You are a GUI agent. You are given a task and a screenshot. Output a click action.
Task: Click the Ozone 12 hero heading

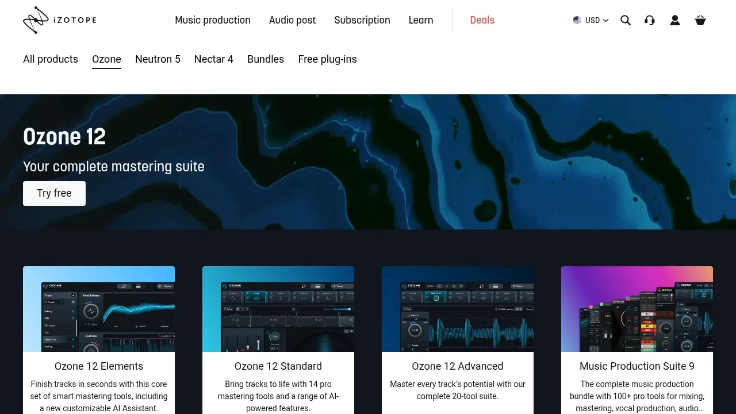[x=64, y=137]
